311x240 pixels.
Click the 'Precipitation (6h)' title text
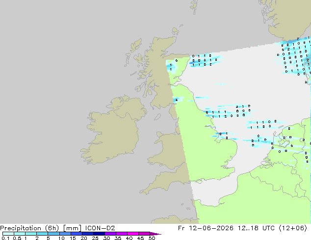point(29,228)
